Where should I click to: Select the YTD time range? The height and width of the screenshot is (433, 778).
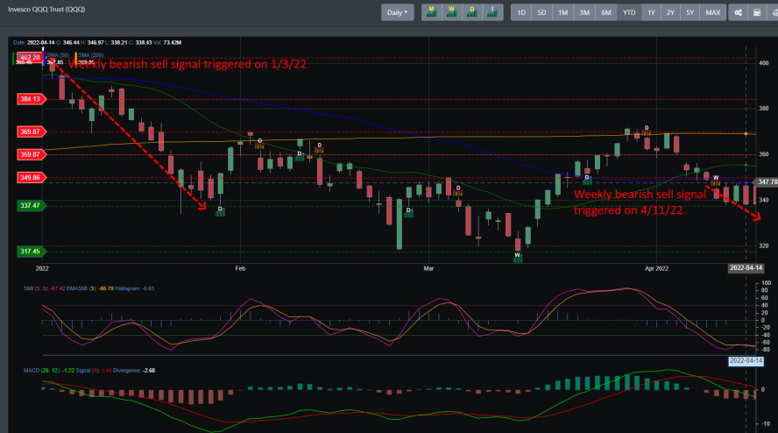click(x=629, y=12)
